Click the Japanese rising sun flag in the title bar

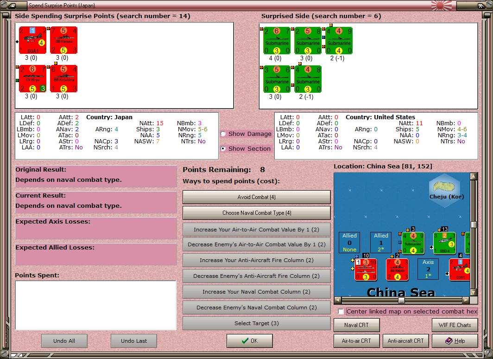(441, 6)
